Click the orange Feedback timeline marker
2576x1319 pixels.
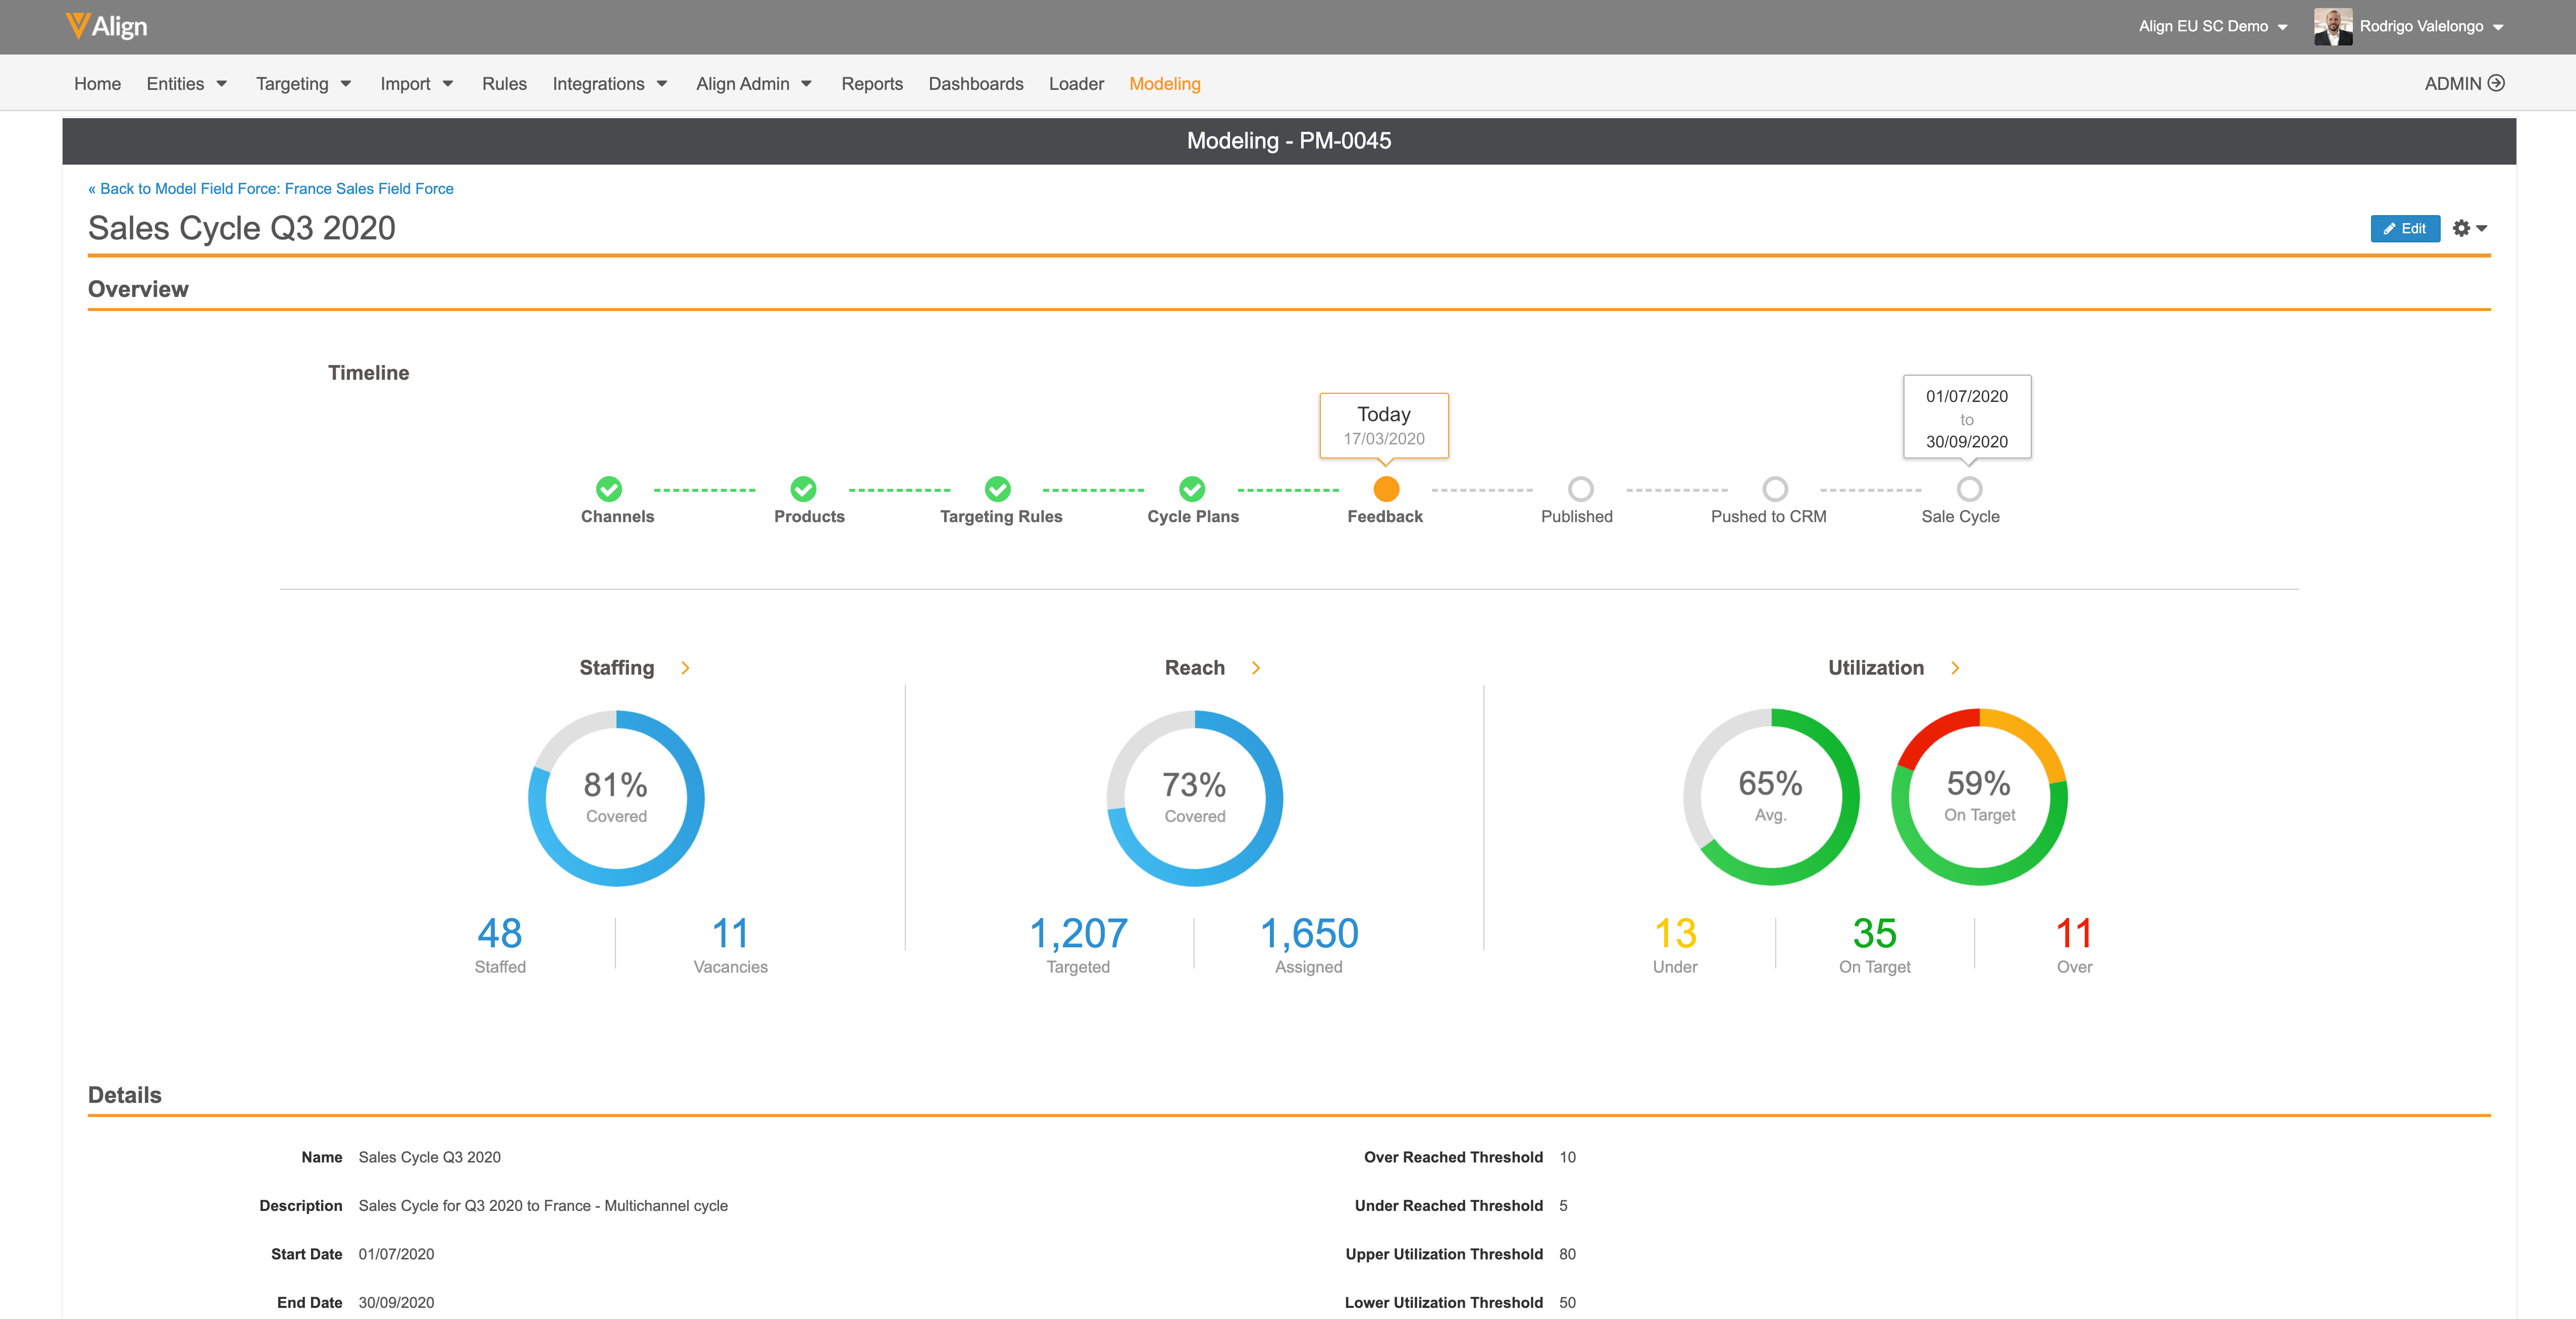coord(1386,489)
